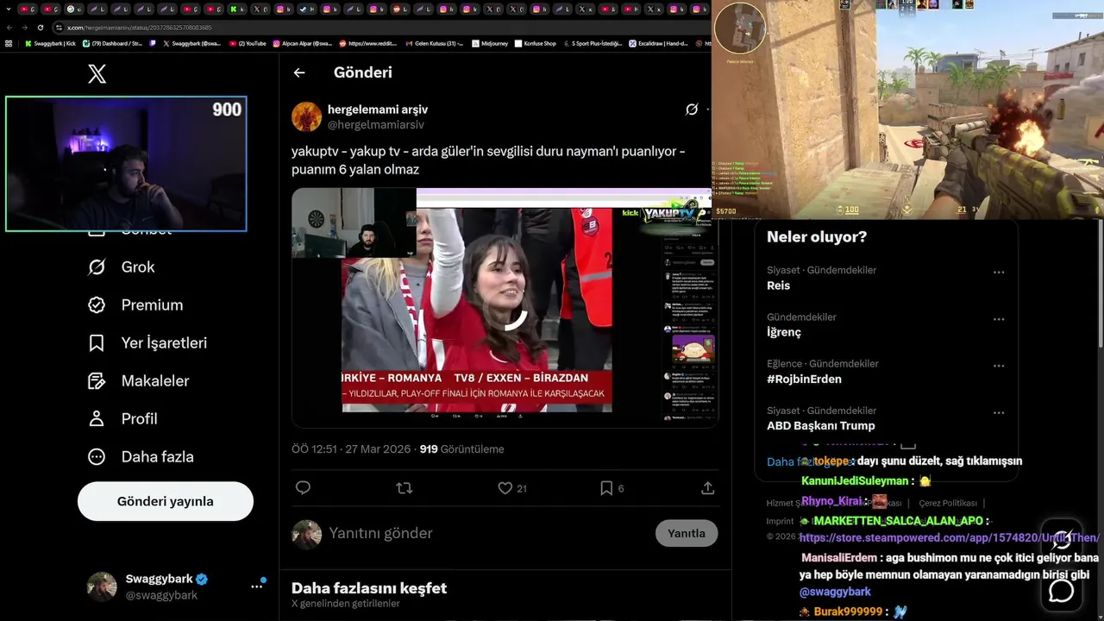Open more options for İğrenç trend
1104x621 pixels.
coord(999,319)
